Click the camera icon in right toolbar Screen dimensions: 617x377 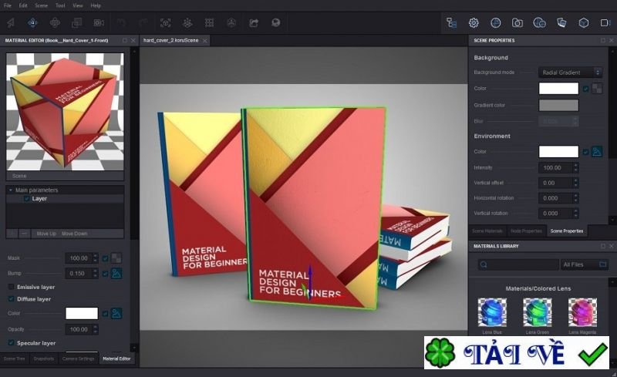click(518, 23)
